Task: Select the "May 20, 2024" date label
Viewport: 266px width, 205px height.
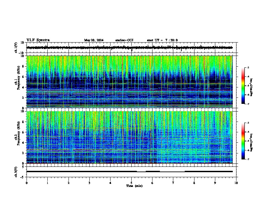Action: click(x=94, y=40)
